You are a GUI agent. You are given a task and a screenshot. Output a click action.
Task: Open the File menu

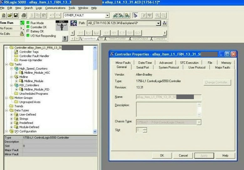point(2,8)
